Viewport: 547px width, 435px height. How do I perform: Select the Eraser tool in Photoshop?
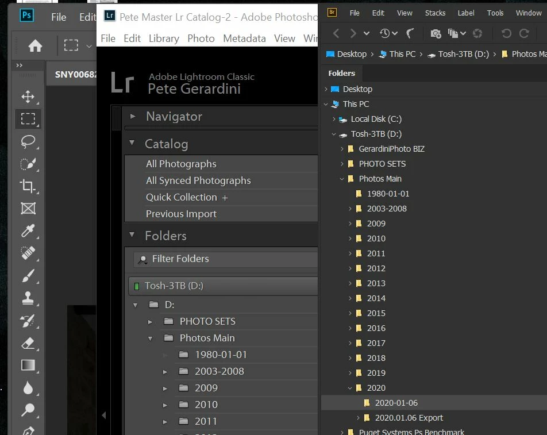tap(28, 343)
